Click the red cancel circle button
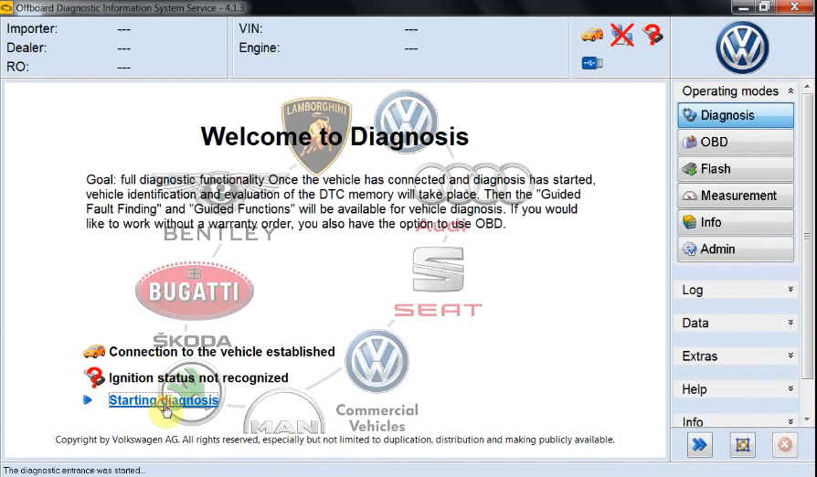817x477 pixels. click(785, 444)
